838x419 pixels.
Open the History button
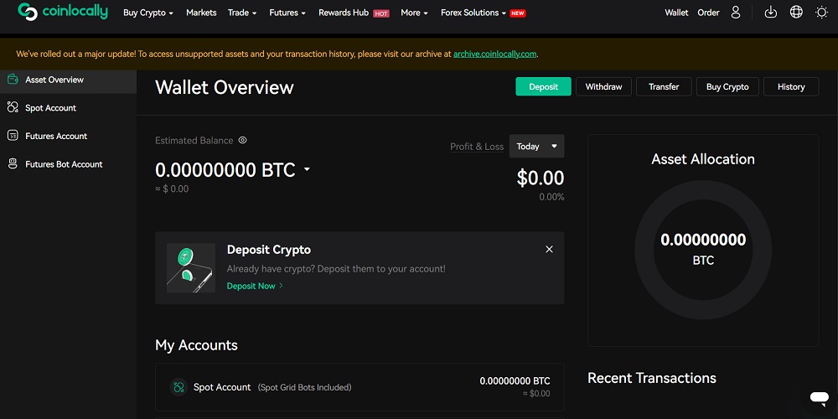coord(791,86)
